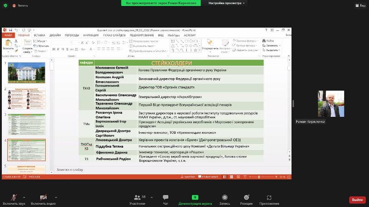Click the Undo icon in quick access toolbar
Viewport: 369px width, 207px height.
(16, 30)
